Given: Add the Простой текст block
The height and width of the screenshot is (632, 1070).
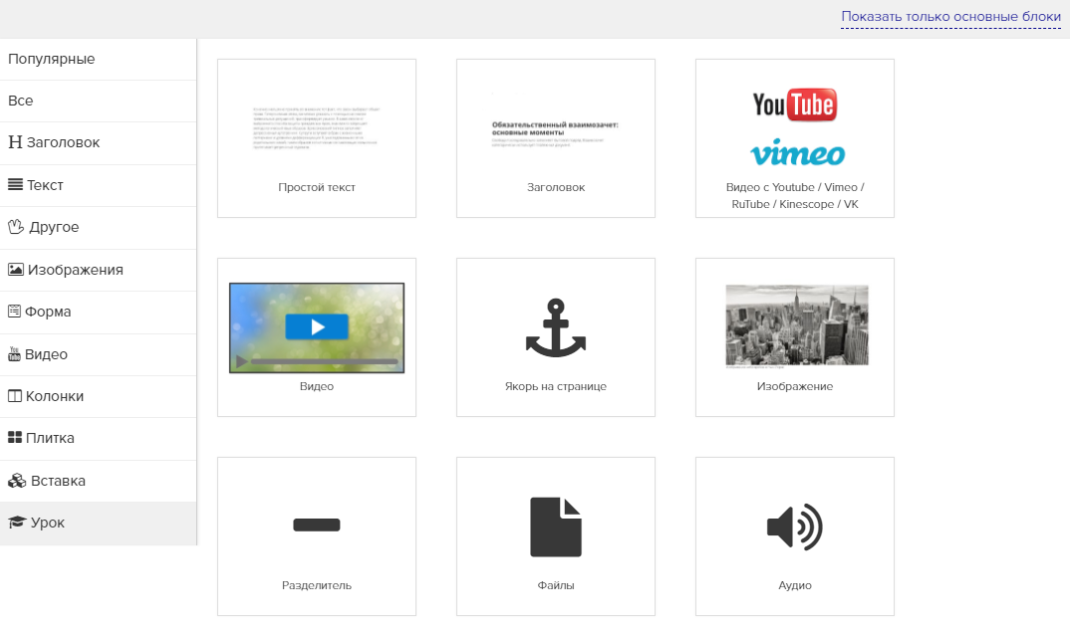Looking at the screenshot, I should pos(317,138).
